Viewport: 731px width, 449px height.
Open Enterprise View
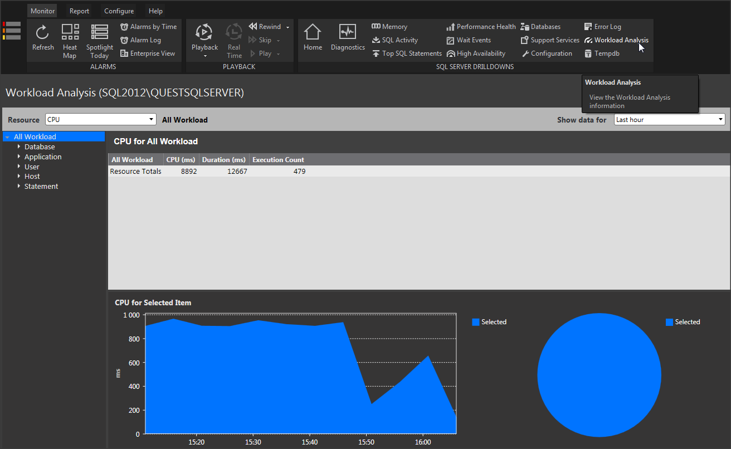tap(148, 53)
